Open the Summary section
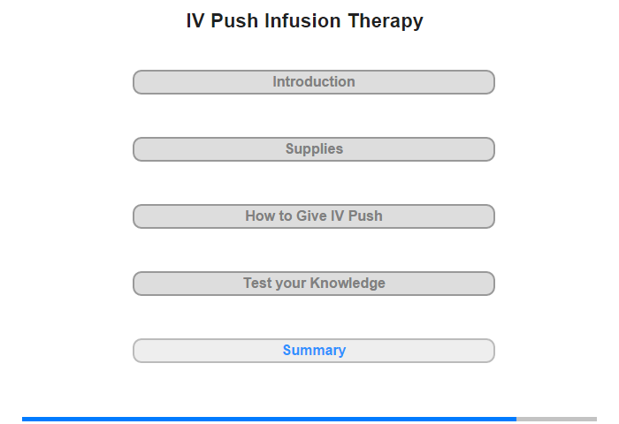 313,351
